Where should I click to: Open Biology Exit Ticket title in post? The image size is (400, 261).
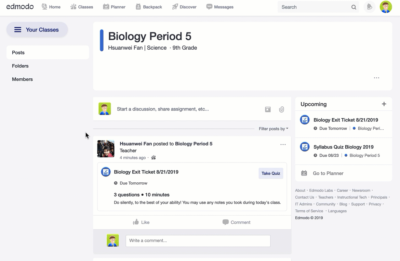coord(146,172)
